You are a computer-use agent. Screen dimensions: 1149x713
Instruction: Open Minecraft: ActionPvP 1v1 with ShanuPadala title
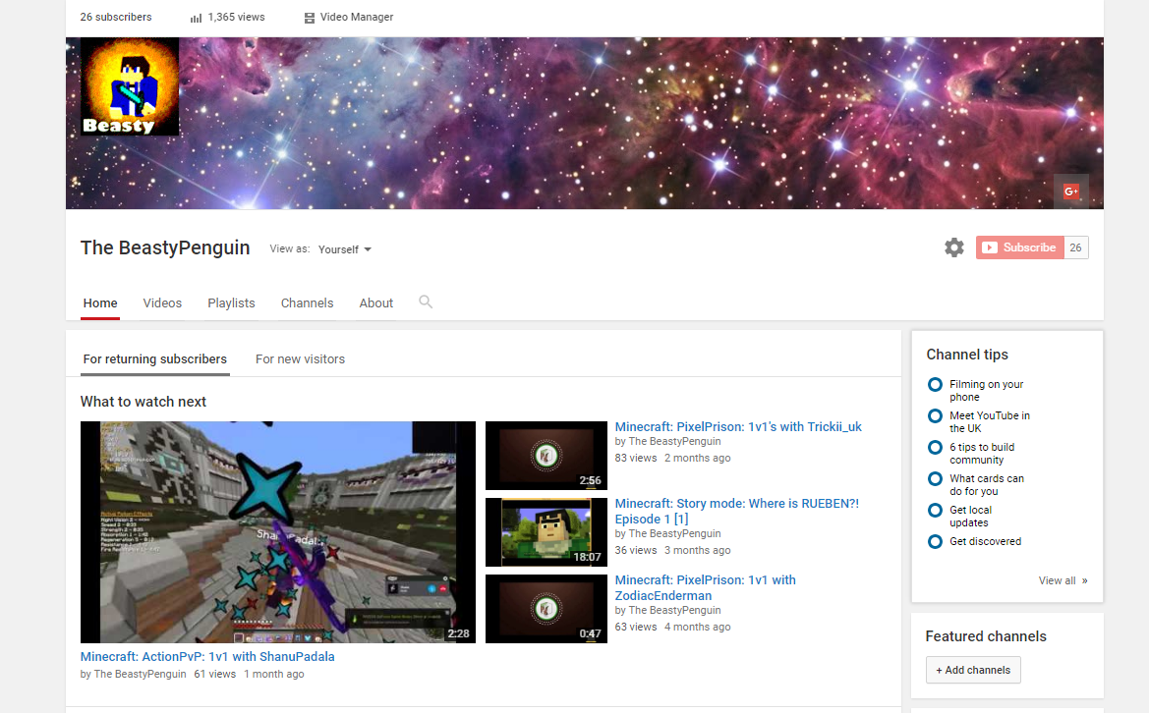tap(207, 657)
